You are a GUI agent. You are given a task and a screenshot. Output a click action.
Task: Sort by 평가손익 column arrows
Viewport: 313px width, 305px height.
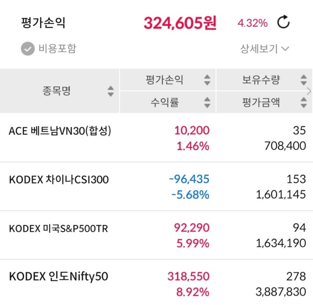pyautogui.click(x=207, y=80)
